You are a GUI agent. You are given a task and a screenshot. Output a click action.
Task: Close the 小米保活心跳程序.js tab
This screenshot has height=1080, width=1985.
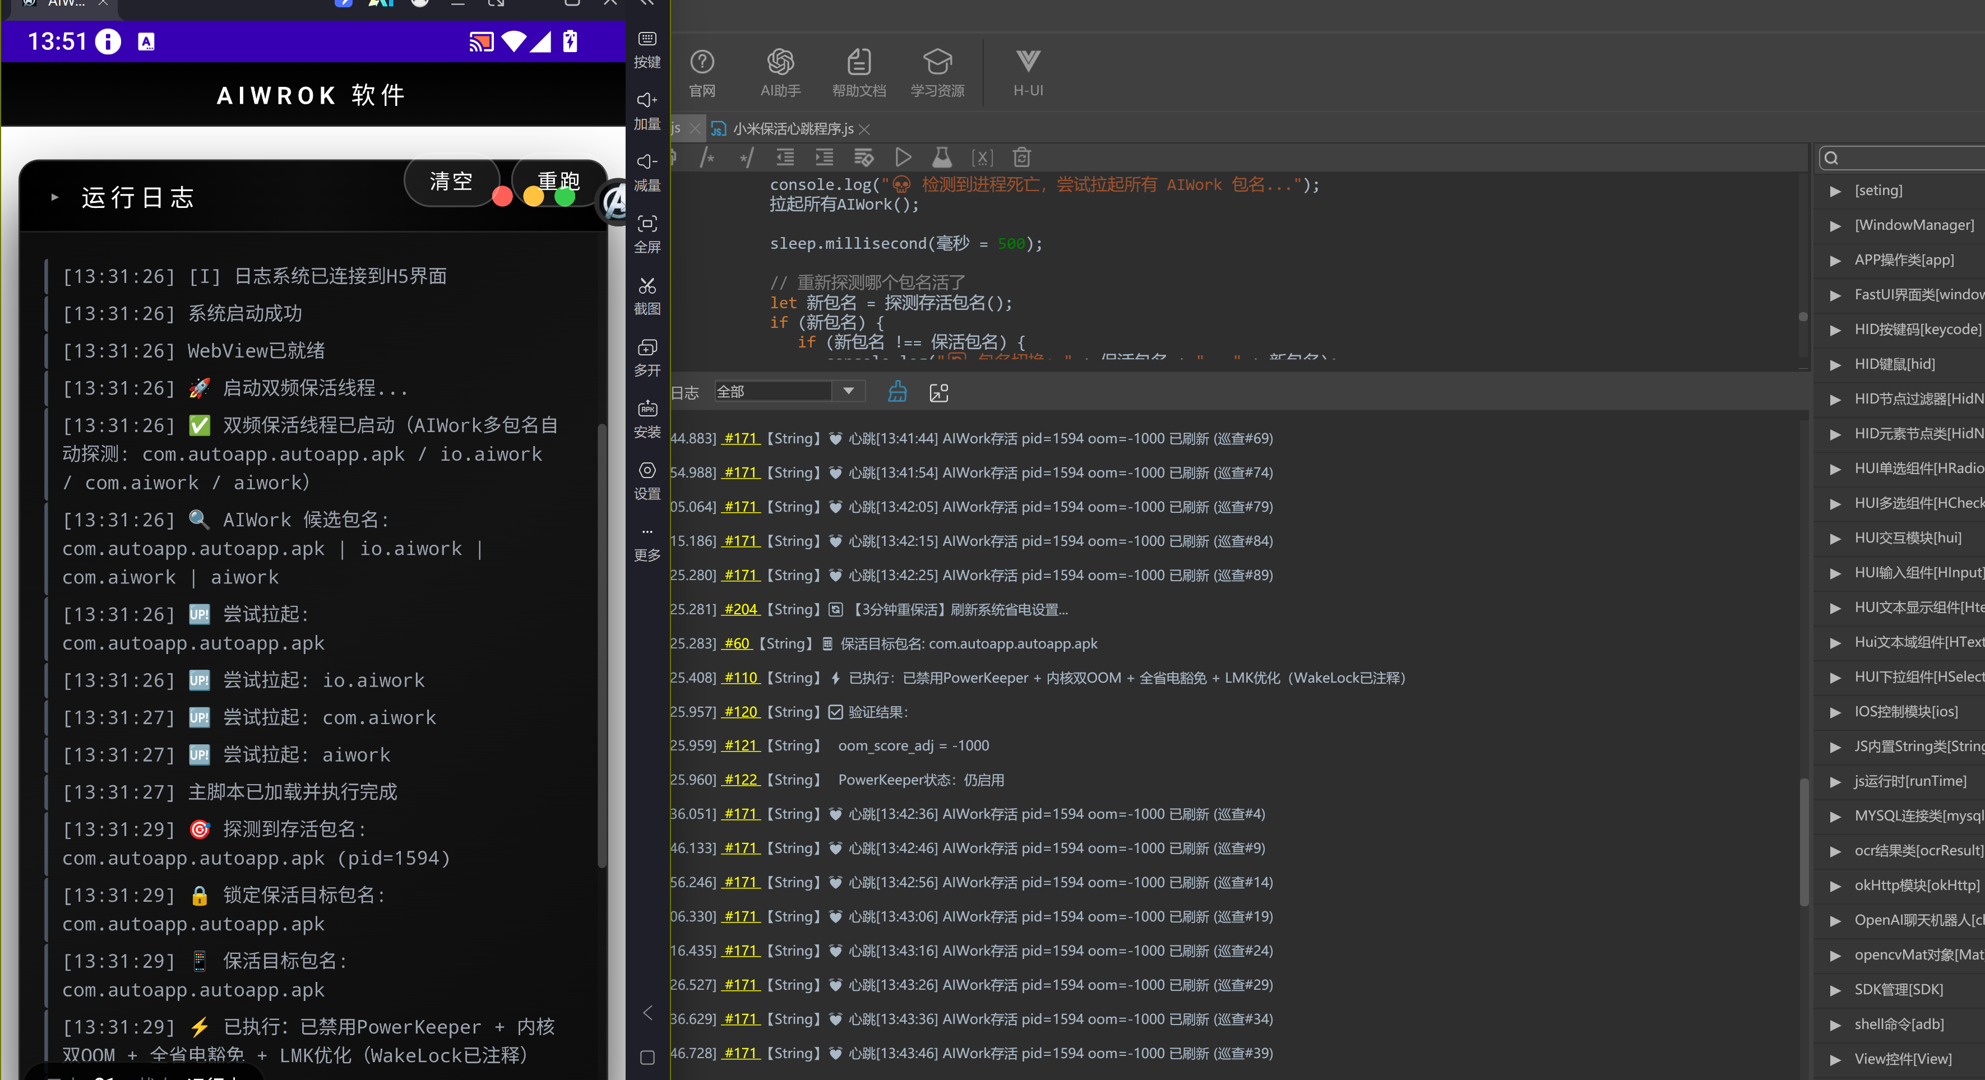(x=864, y=129)
